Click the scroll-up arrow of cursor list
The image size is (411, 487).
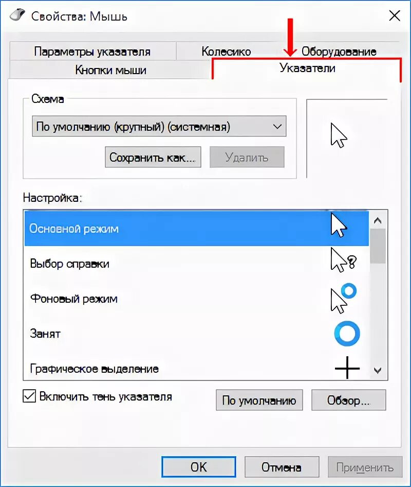pos(377,221)
